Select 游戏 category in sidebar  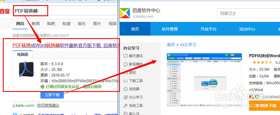coord(132,72)
